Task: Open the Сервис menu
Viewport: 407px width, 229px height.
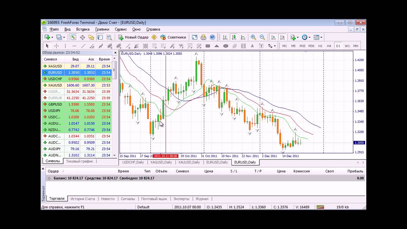Action: (x=121, y=29)
